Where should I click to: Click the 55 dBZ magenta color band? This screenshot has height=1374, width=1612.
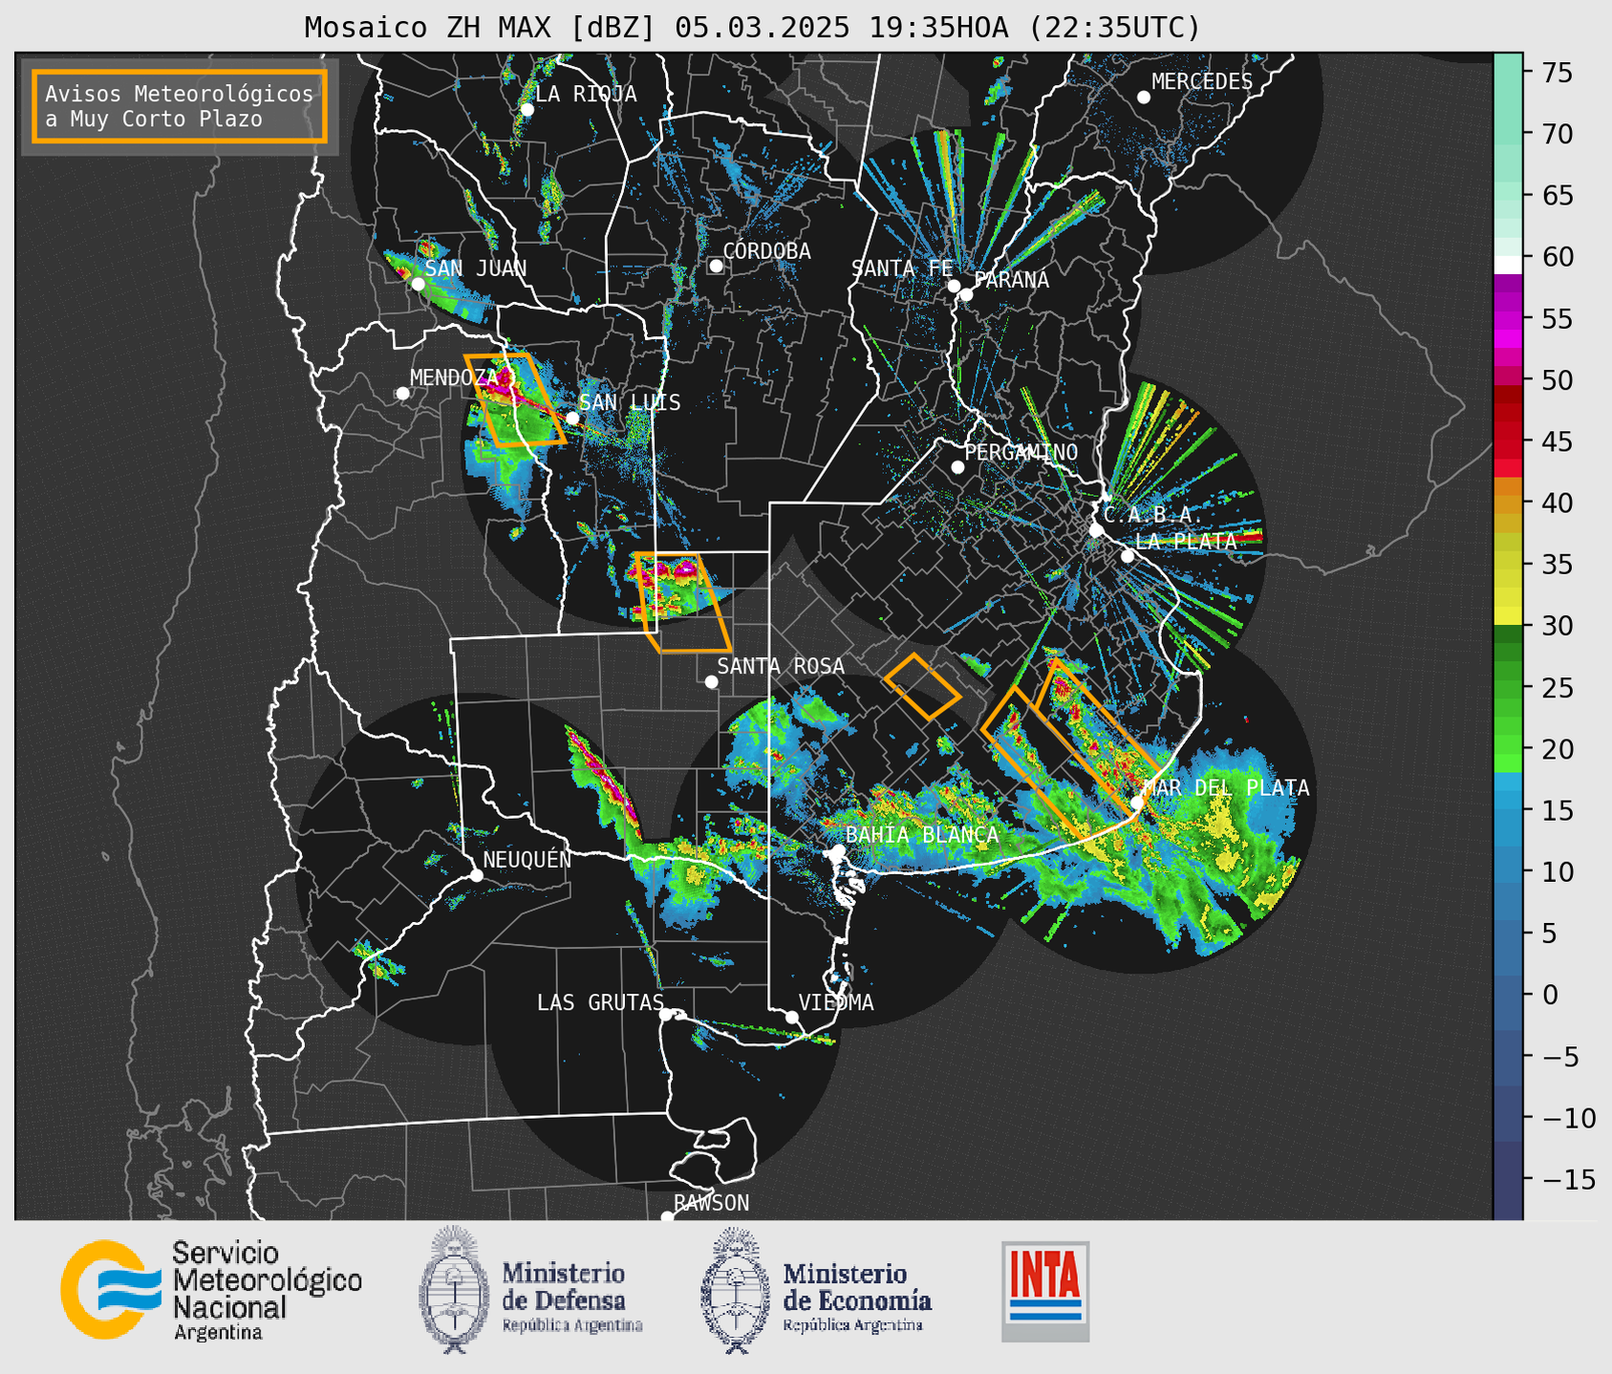1508,319
